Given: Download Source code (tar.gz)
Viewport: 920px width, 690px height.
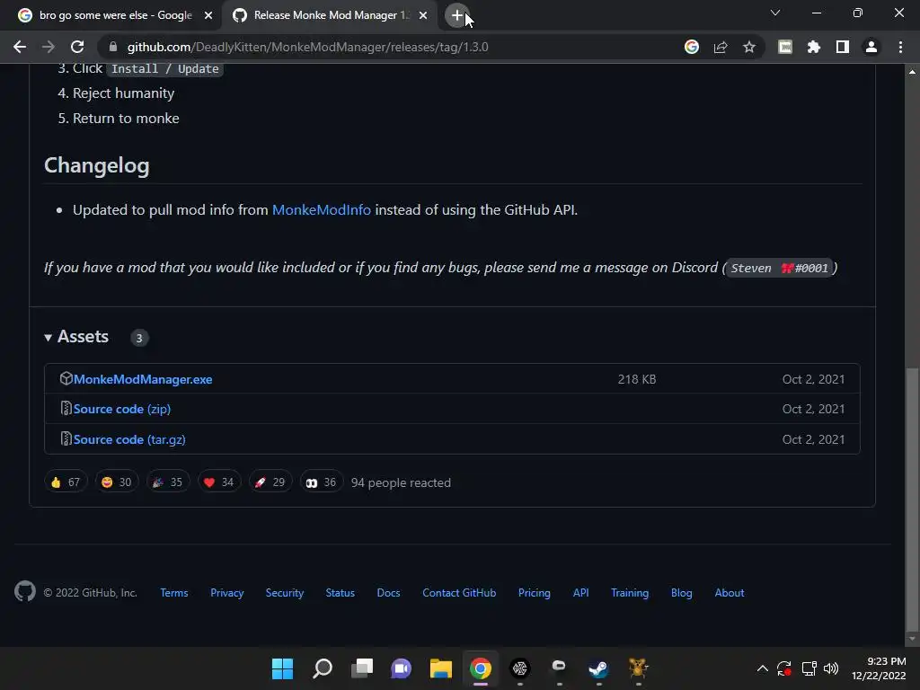Looking at the screenshot, I should [x=129, y=439].
